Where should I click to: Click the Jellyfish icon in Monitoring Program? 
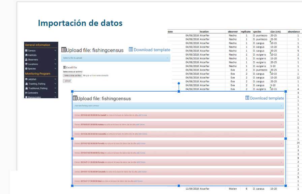click(x=26, y=79)
